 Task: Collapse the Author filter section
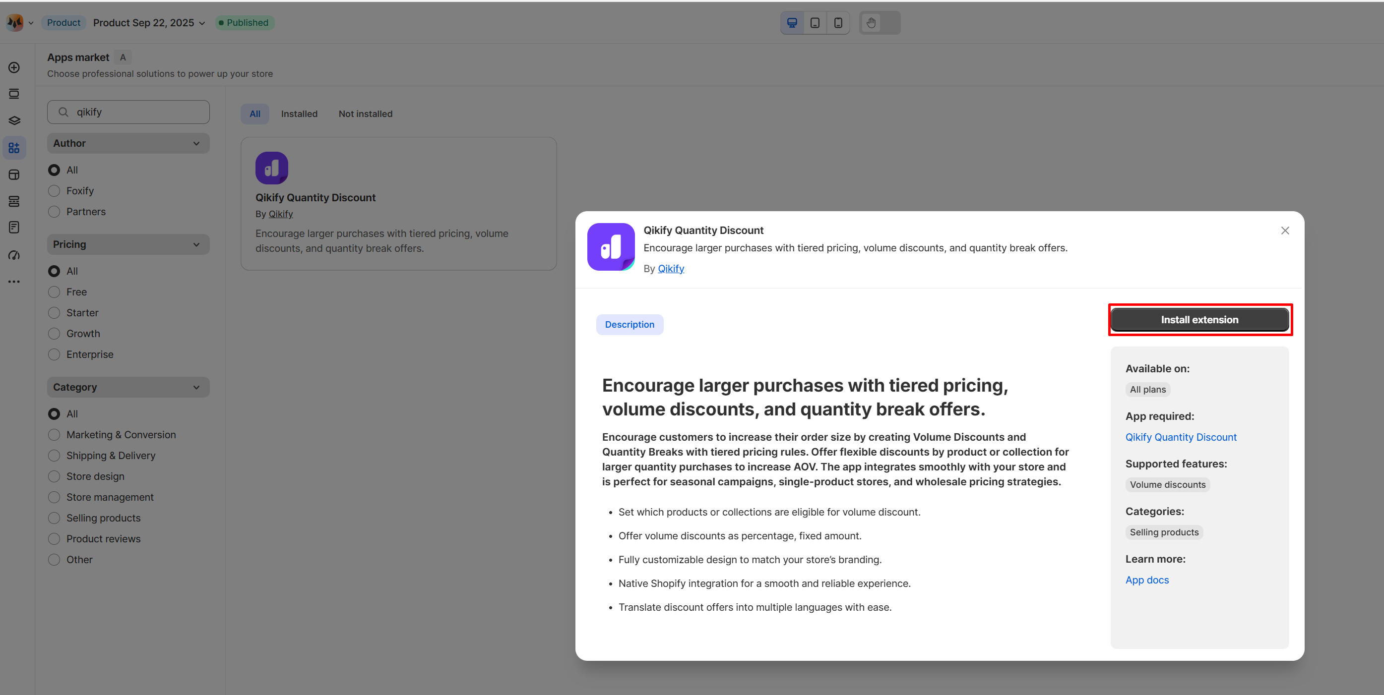128,143
